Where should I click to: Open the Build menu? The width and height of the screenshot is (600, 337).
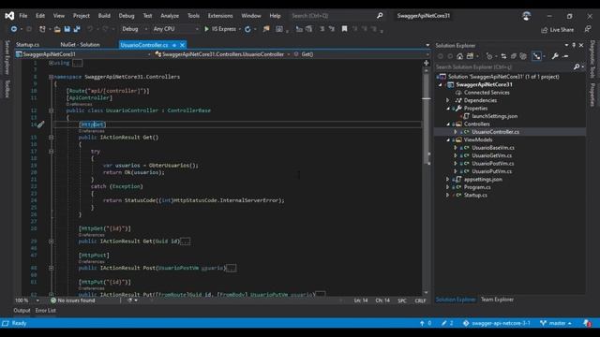point(104,16)
